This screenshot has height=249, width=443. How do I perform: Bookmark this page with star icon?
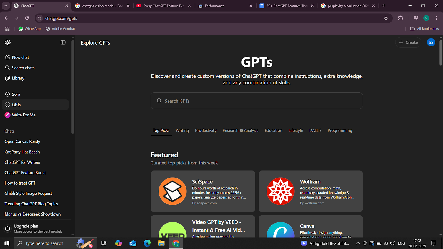click(x=386, y=18)
